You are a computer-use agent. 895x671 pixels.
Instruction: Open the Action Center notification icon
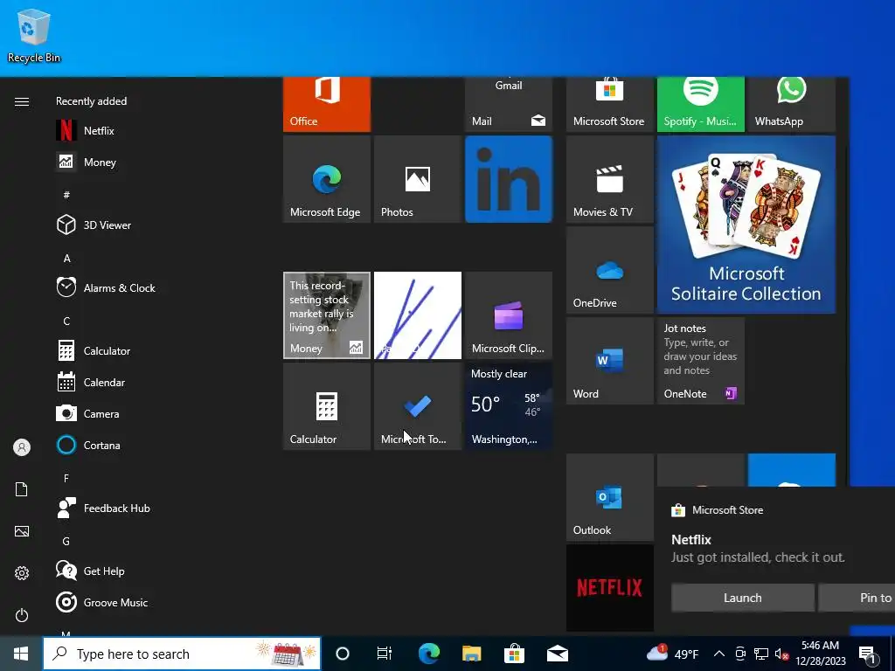[x=868, y=654]
